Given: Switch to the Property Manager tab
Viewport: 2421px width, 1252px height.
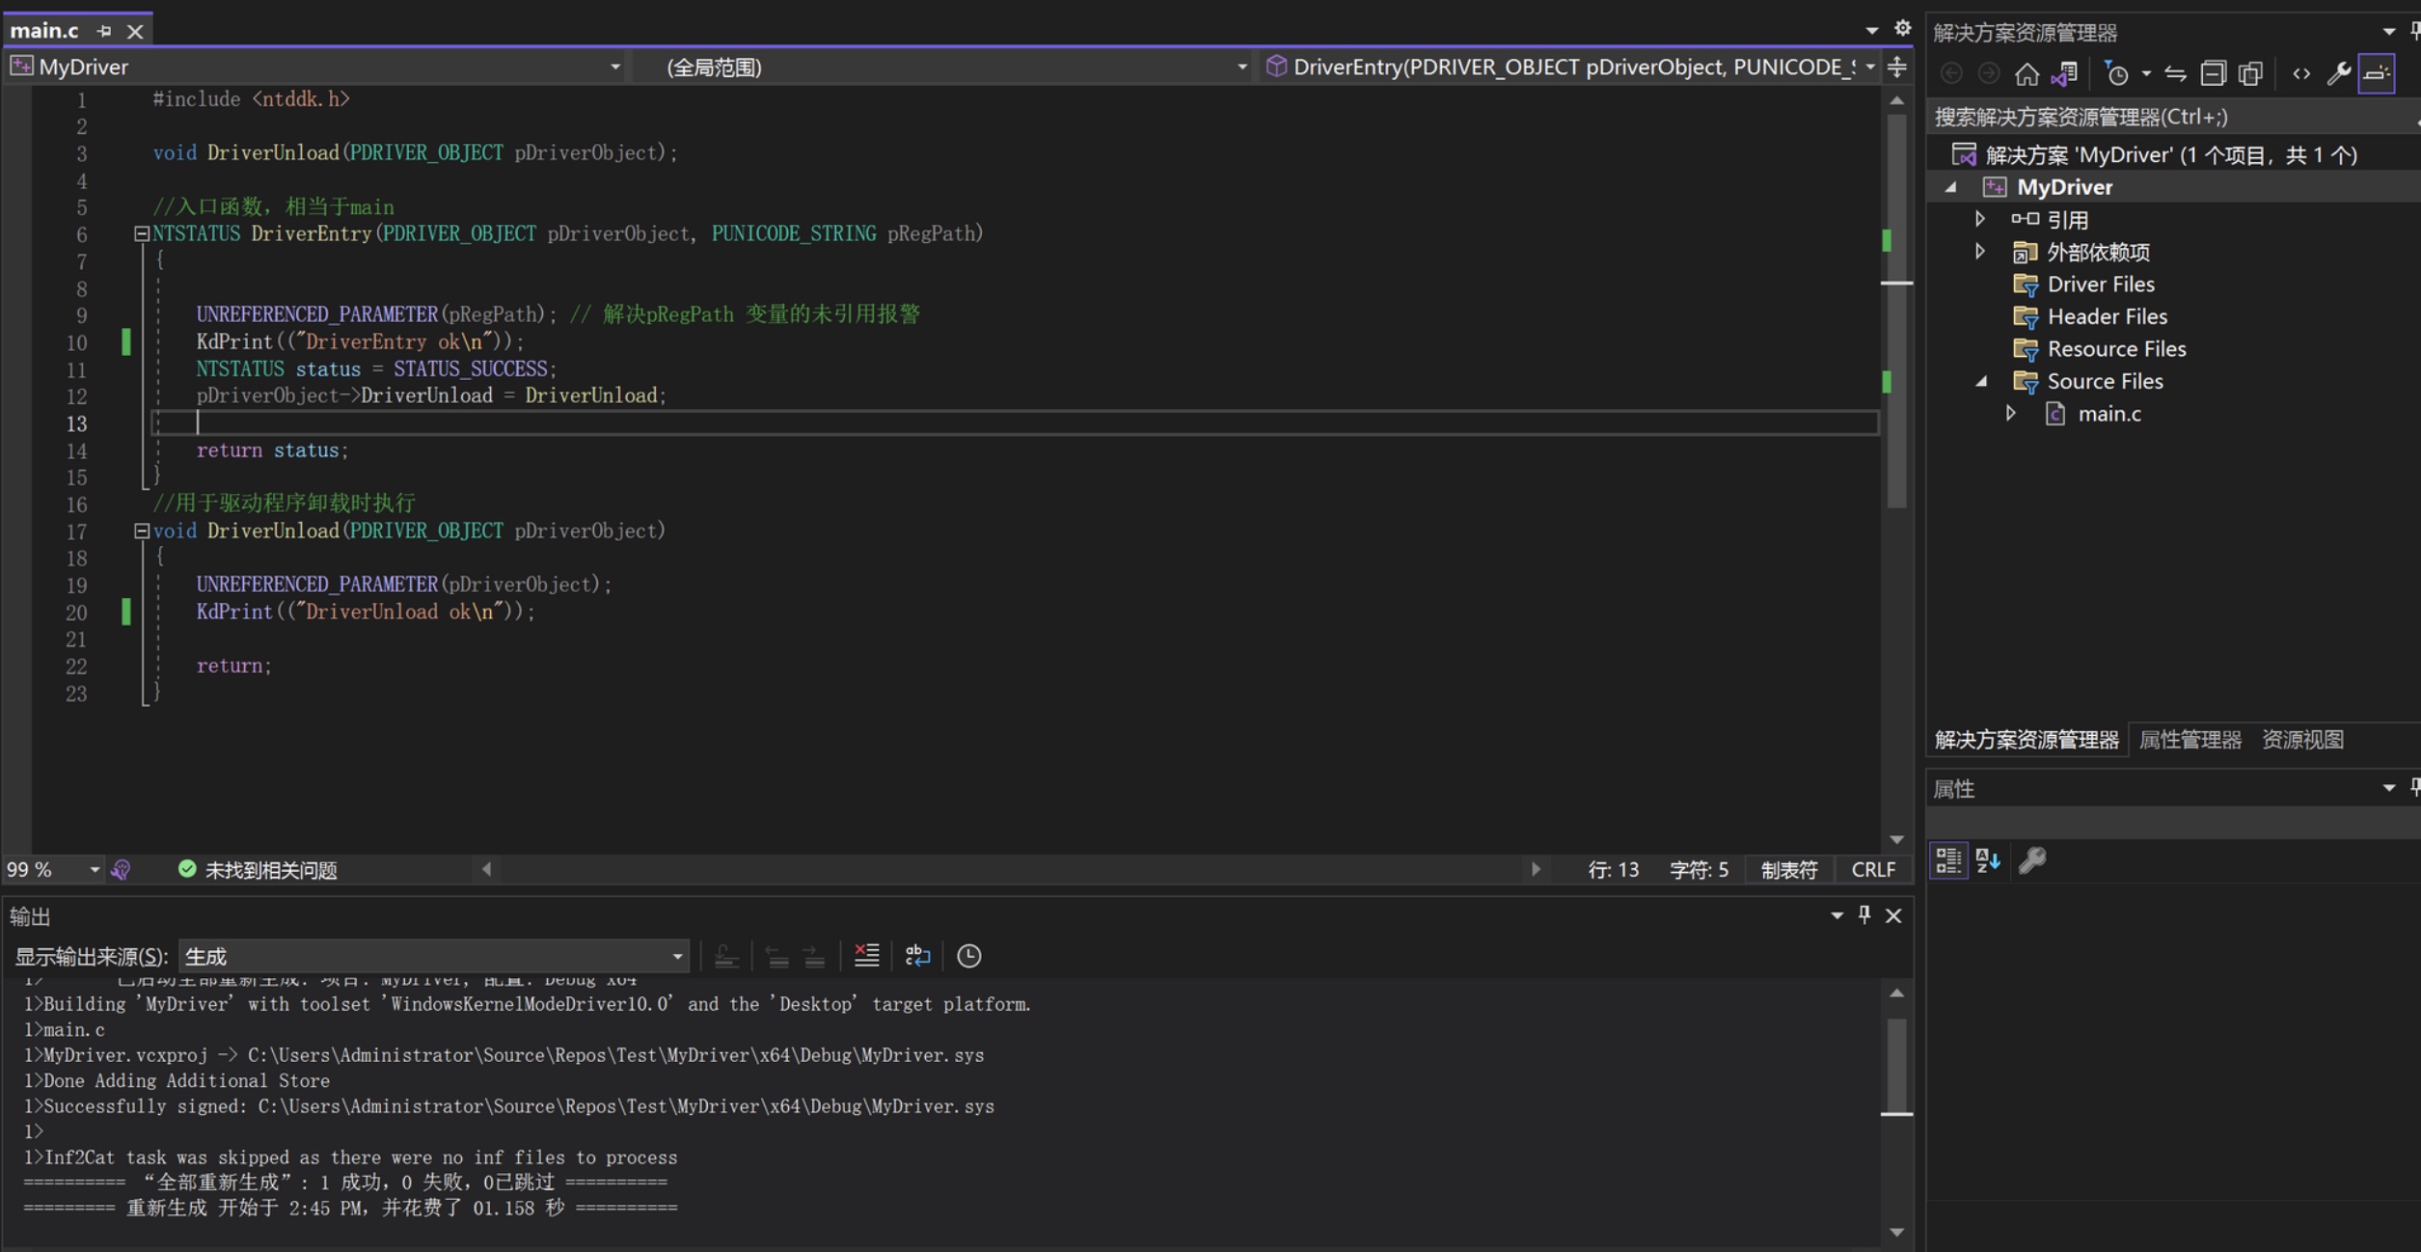Looking at the screenshot, I should pos(2190,740).
